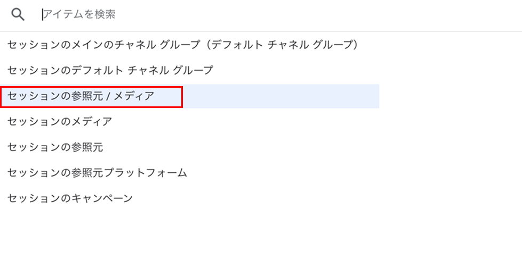This screenshot has width=522, height=276.
Task: Select the highlighted セッションの参照元 / メディア item
Action: click(189, 96)
